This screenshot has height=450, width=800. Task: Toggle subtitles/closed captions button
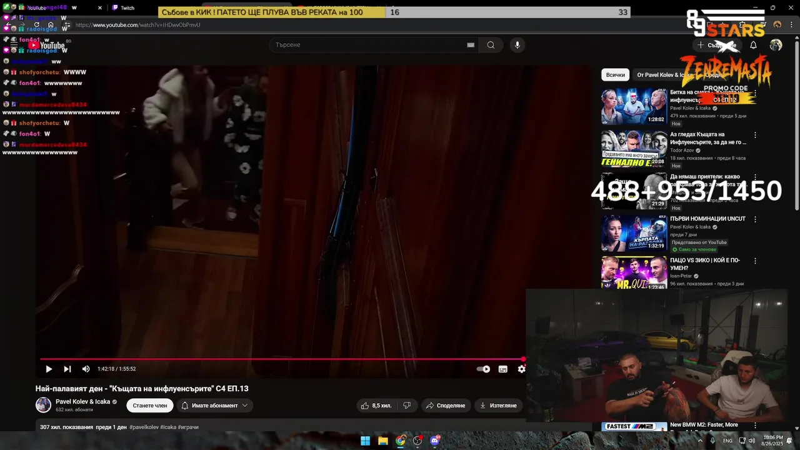(502, 369)
